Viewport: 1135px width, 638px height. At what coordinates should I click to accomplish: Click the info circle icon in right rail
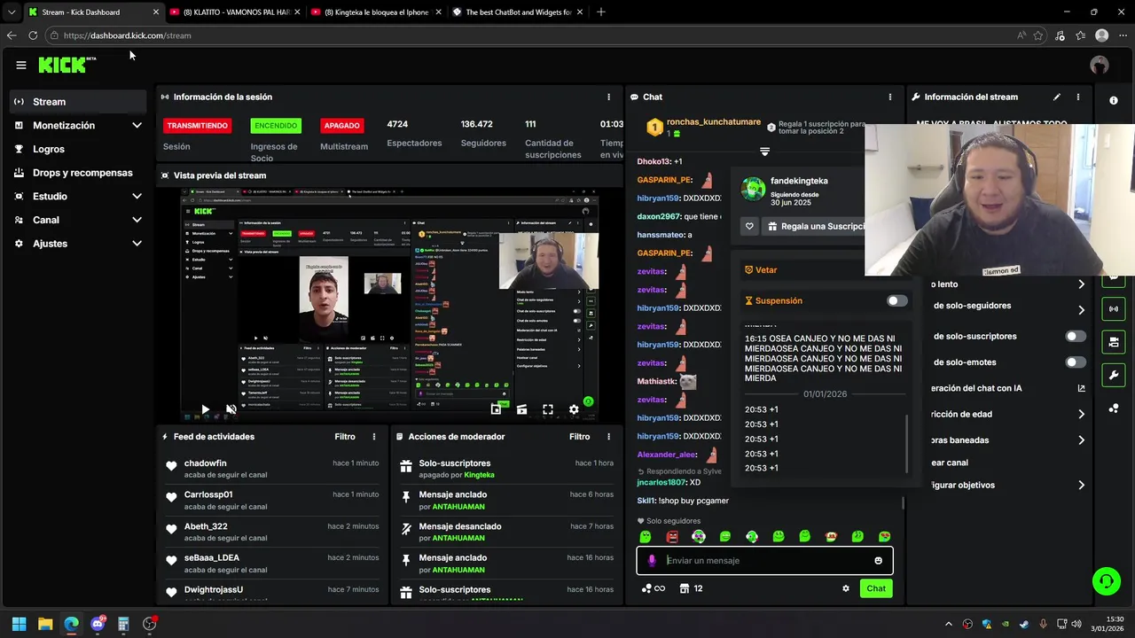[1114, 100]
